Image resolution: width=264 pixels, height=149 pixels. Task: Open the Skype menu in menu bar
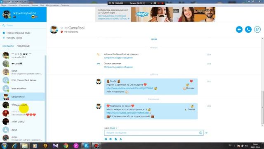coord(4,5)
